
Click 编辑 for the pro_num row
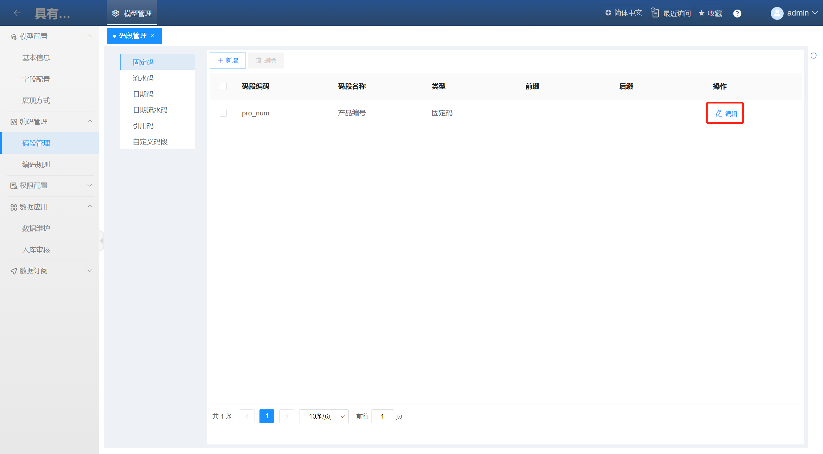coord(726,113)
